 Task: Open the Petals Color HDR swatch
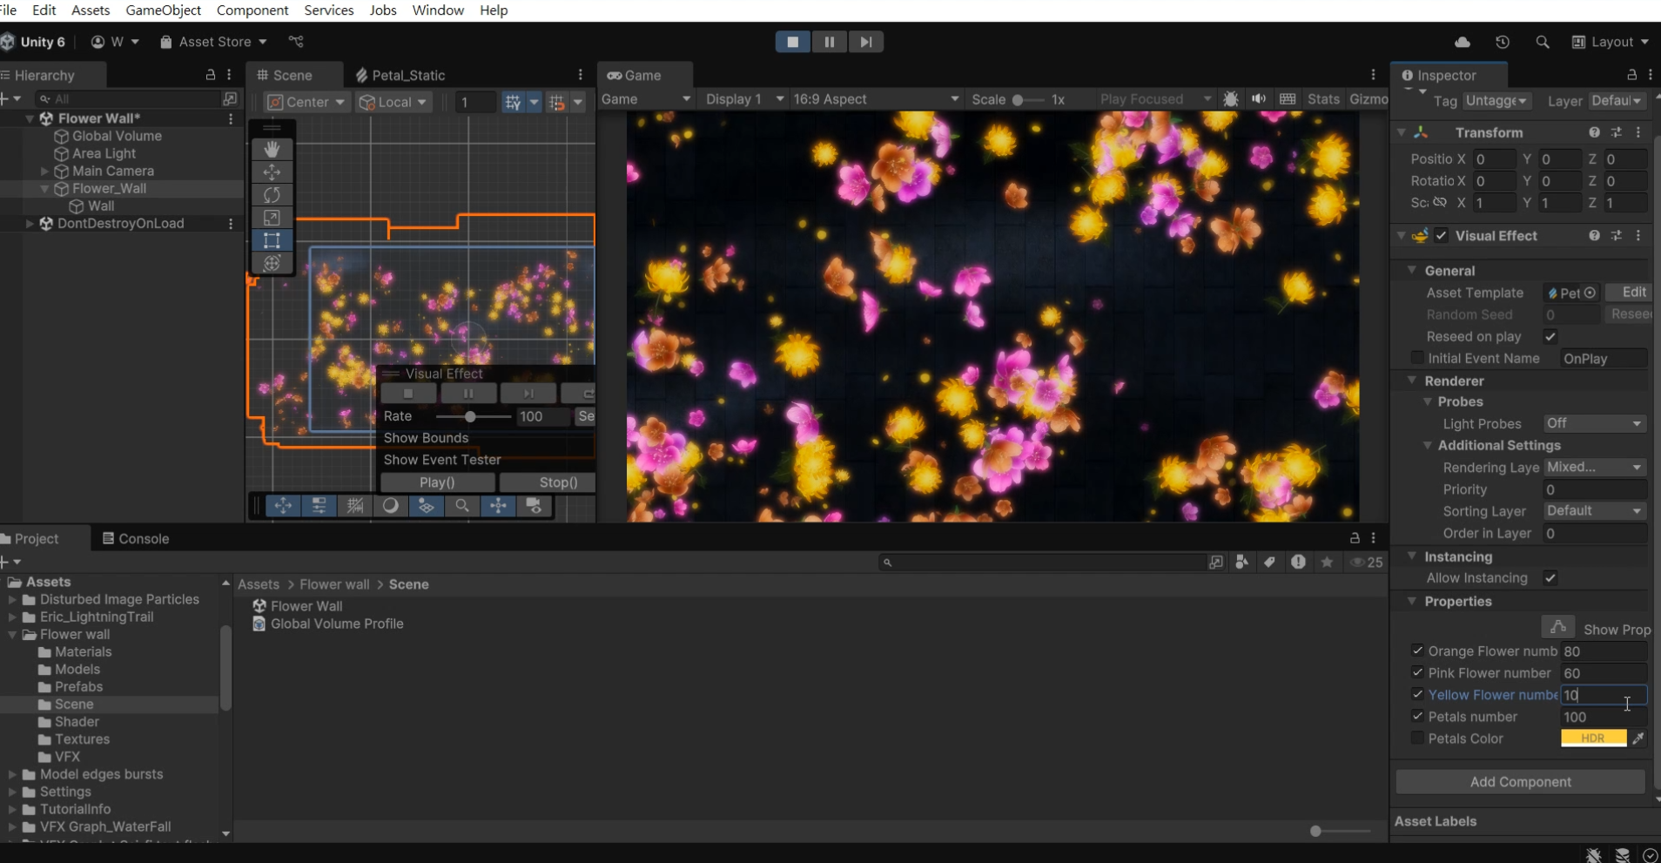pyautogui.click(x=1592, y=738)
